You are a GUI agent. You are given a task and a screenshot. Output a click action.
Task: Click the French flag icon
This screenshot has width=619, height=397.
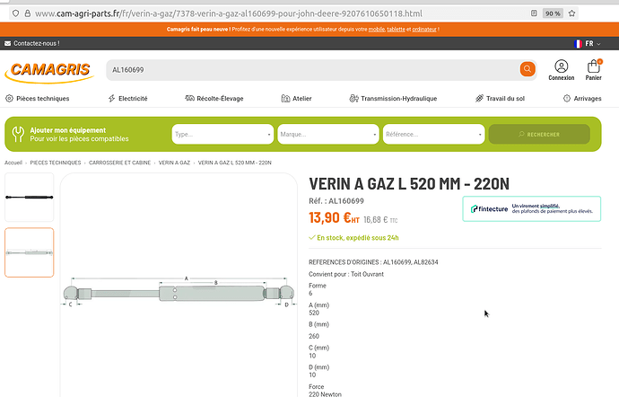coord(578,43)
